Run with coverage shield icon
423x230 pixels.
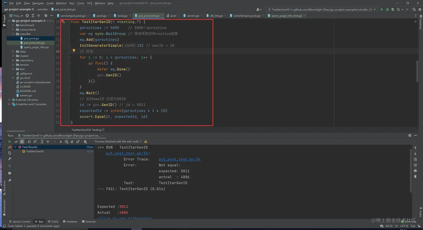pyautogui.click(x=393, y=10)
